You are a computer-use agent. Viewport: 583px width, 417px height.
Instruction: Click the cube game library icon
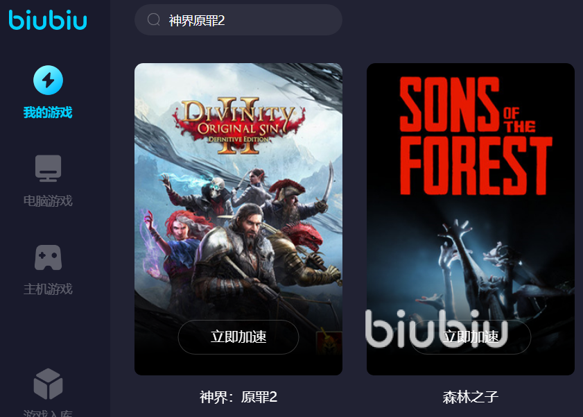(48, 384)
